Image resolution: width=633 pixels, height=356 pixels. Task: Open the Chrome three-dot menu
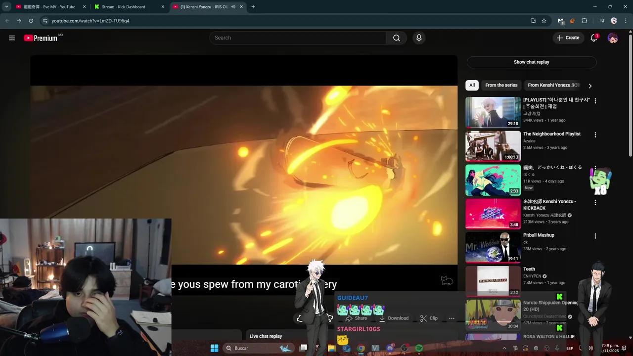[x=626, y=21]
